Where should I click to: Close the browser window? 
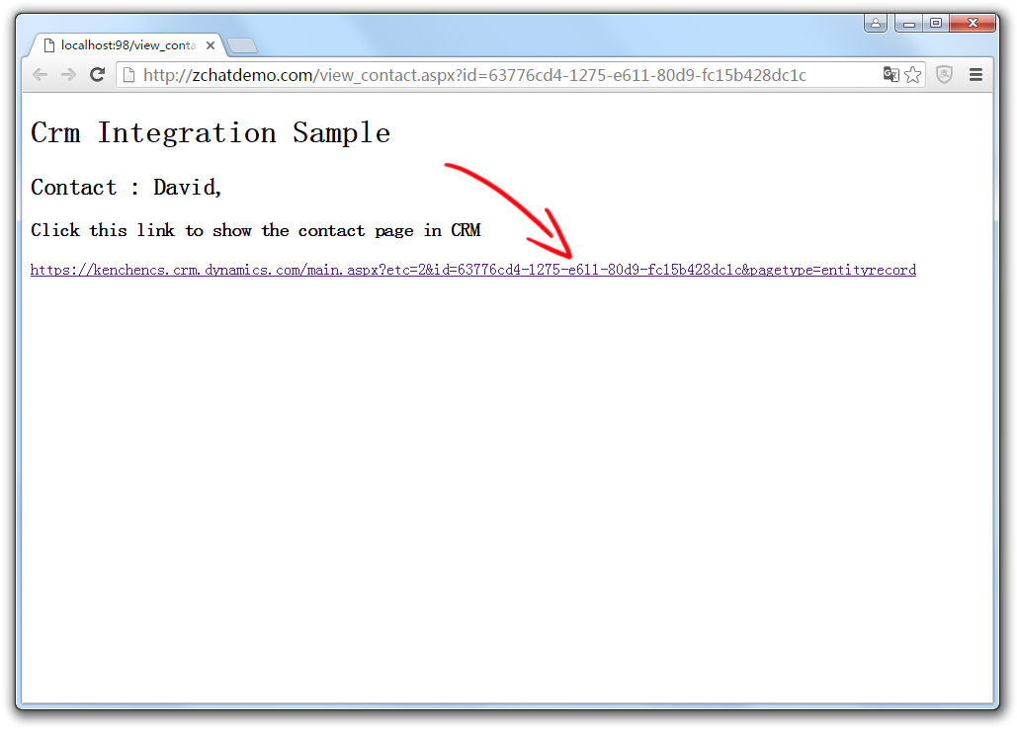click(x=973, y=24)
